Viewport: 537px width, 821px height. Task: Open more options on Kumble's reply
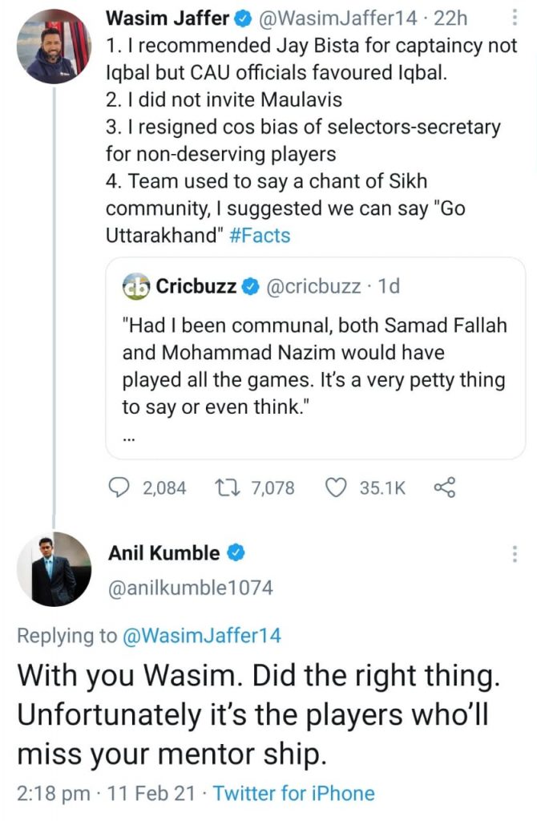[x=514, y=554]
